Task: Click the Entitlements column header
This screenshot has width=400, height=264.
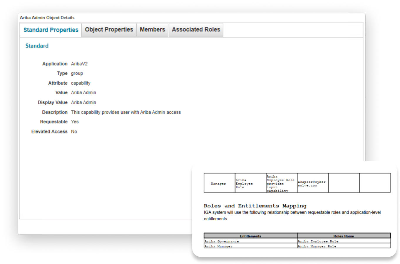Action: (250, 236)
